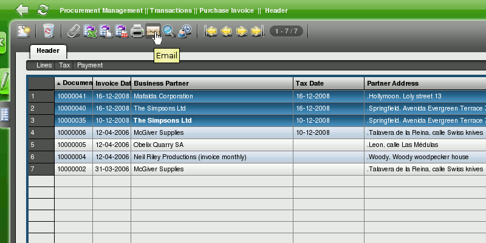Open the audit trail clock icon
Screen dimensions: 486x243
click(x=185, y=31)
